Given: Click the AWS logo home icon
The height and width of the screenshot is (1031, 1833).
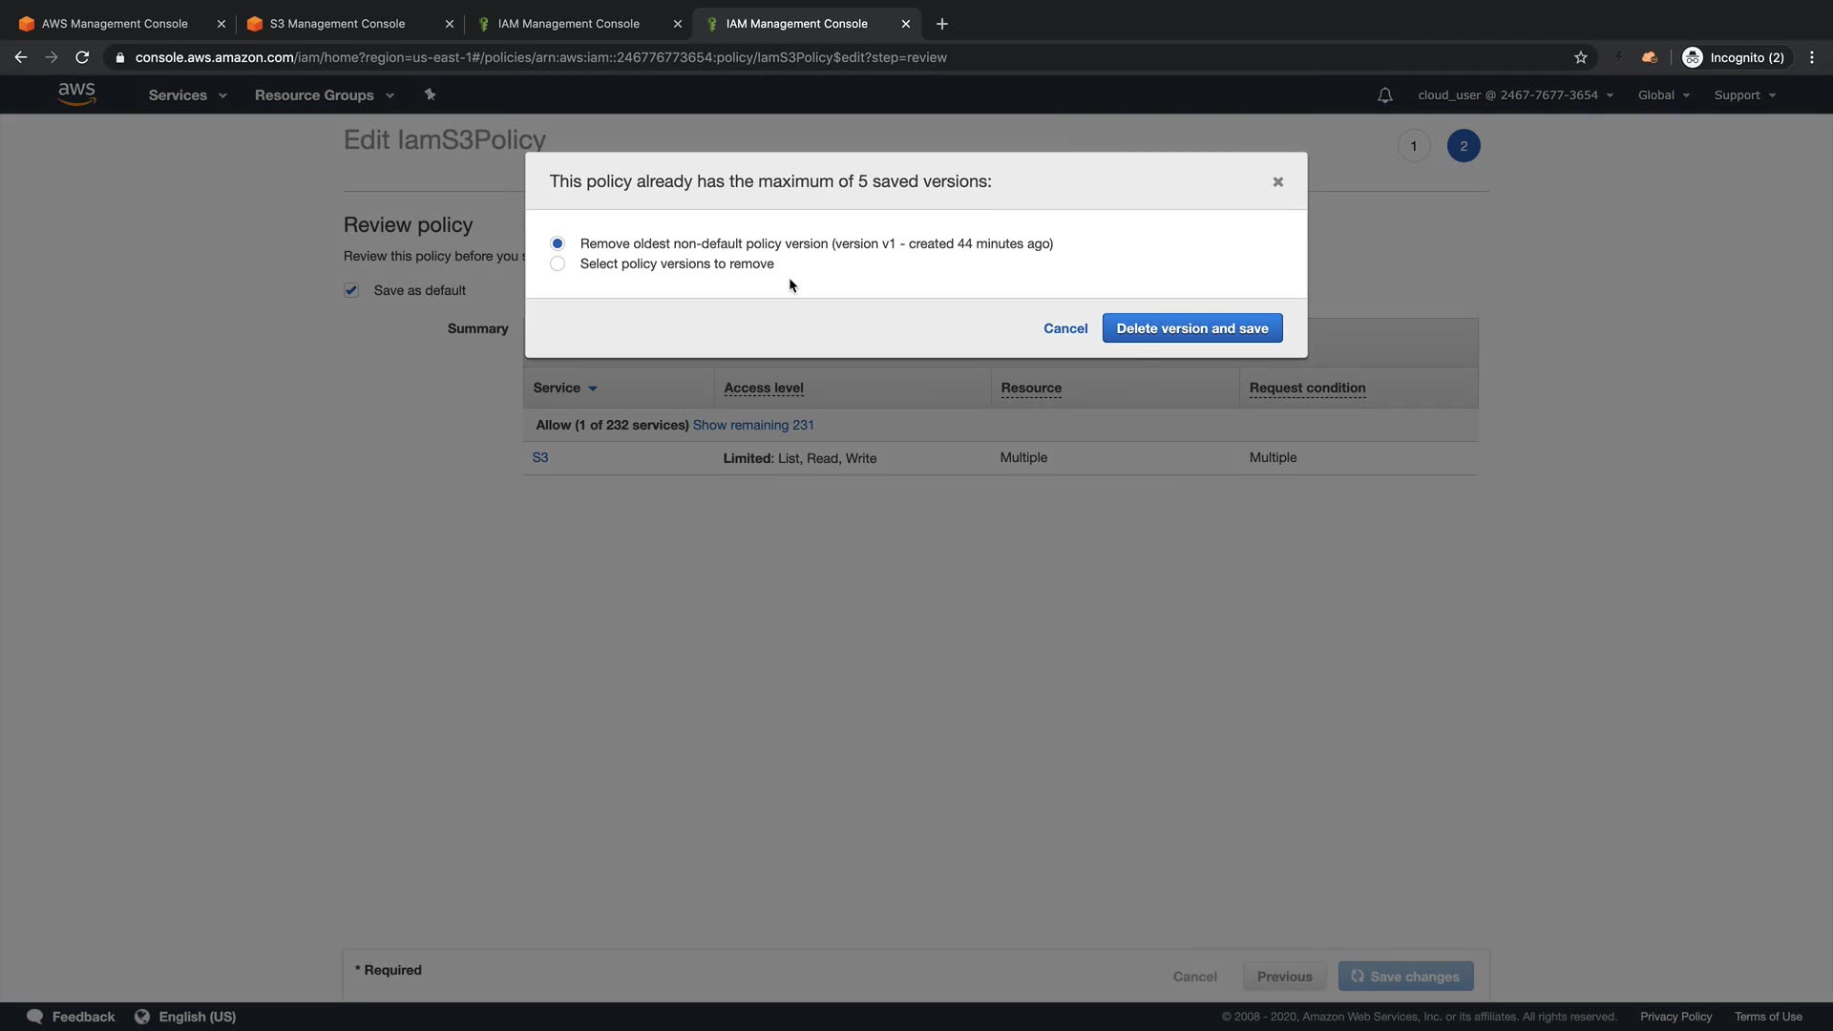Looking at the screenshot, I should pyautogui.click(x=76, y=94).
